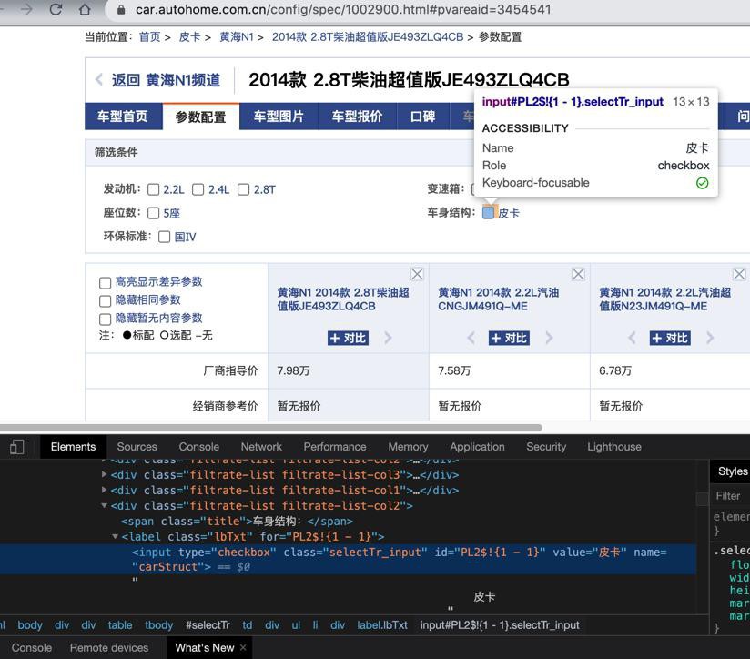
Task: Check the 国IV emission standard filter
Action: pyautogui.click(x=164, y=237)
